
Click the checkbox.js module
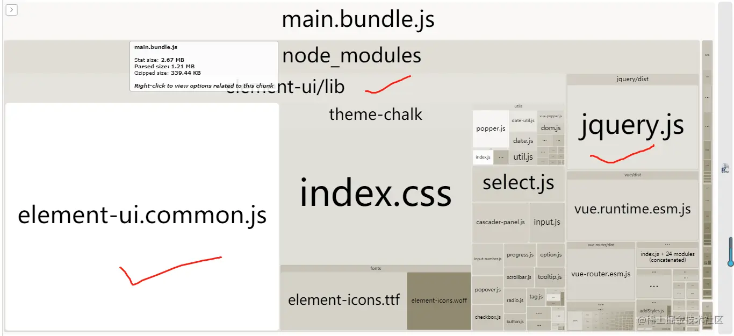click(487, 317)
